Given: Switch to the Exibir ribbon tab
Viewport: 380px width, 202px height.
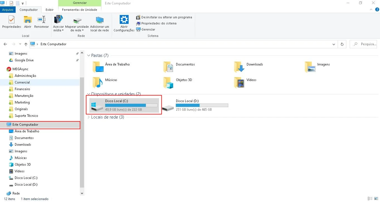Looking at the screenshot, I should click(x=50, y=10).
